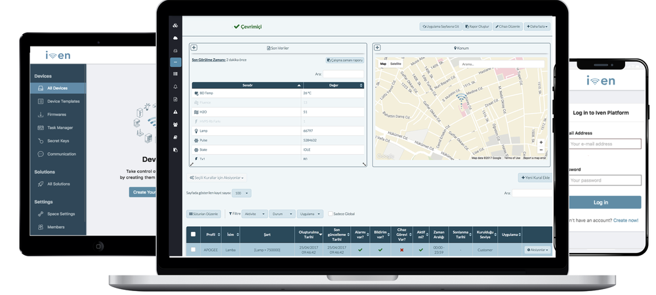Open the document icon in laptop sidebar
Image resolution: width=656 pixels, height=295 pixels.
[175, 99]
